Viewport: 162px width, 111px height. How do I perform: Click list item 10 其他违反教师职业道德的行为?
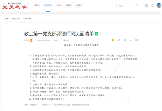pyautogui.click(x=46, y=99)
